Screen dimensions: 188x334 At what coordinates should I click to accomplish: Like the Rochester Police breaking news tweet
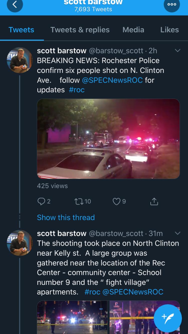coord(116,201)
